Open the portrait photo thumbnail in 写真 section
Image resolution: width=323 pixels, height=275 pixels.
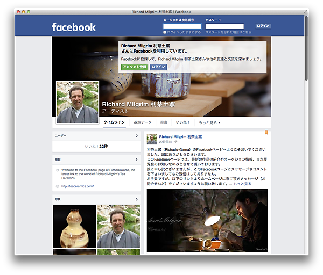coord(118,227)
